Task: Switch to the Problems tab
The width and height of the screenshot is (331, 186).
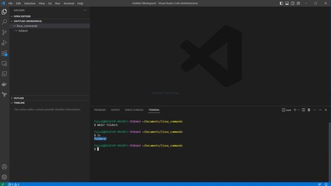Action: (x=100, y=110)
